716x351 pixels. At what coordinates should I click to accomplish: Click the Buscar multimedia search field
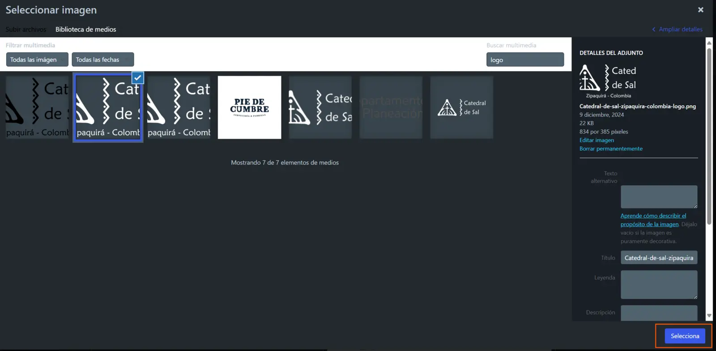pyautogui.click(x=524, y=60)
